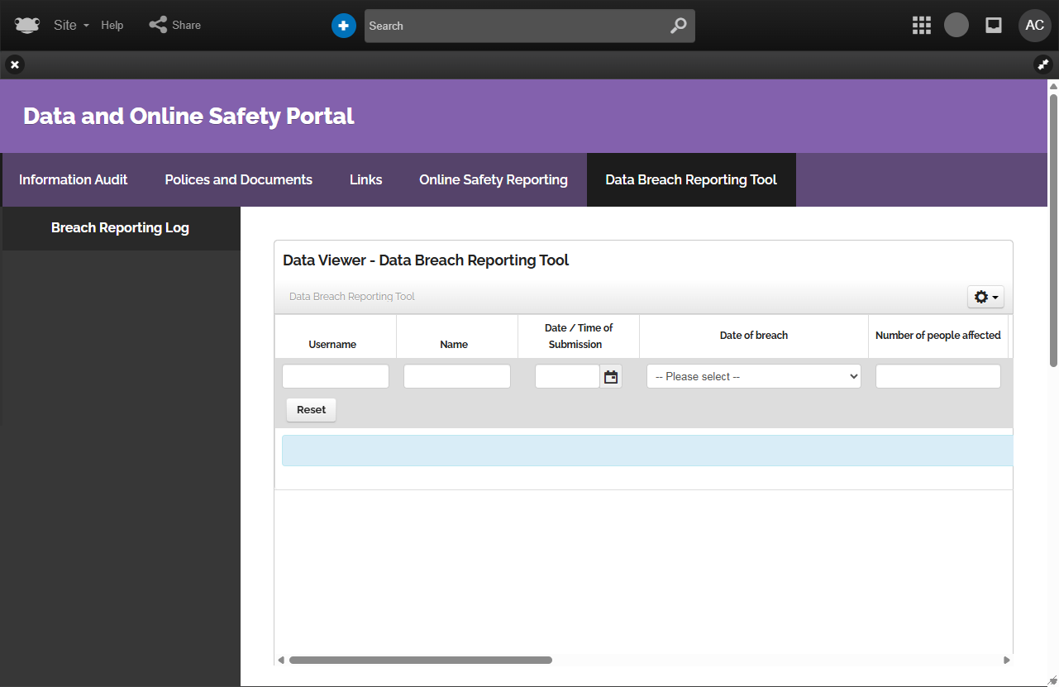This screenshot has width=1059, height=687.
Task: Click the Username filter input field
Action: pos(335,376)
